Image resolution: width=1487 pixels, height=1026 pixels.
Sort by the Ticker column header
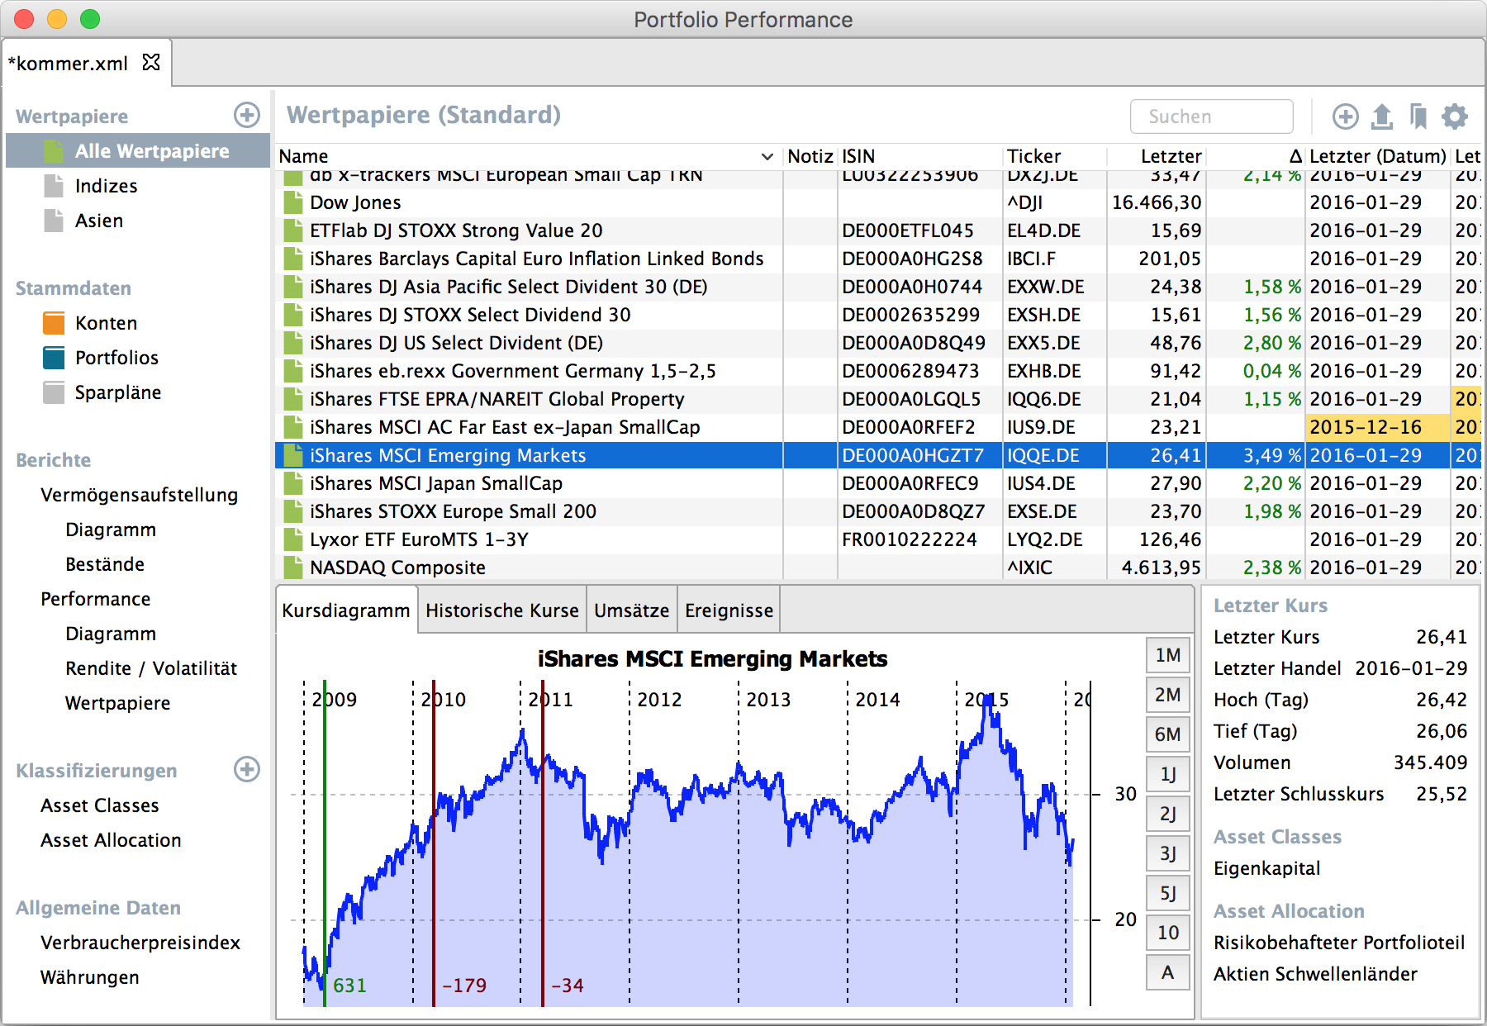1033,156
